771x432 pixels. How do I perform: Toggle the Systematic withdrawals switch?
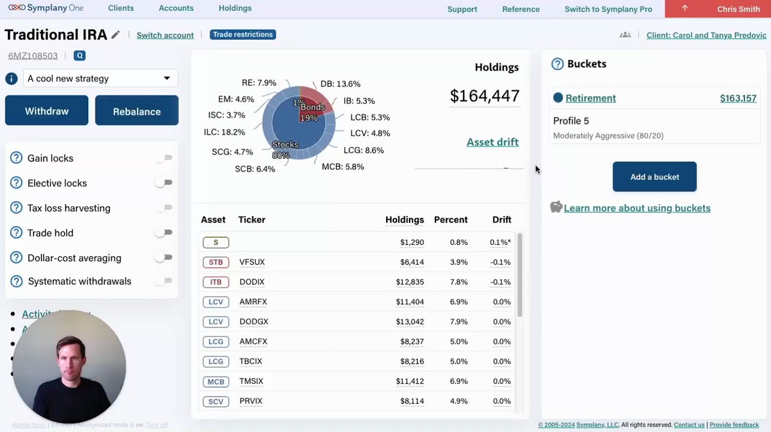coord(163,281)
